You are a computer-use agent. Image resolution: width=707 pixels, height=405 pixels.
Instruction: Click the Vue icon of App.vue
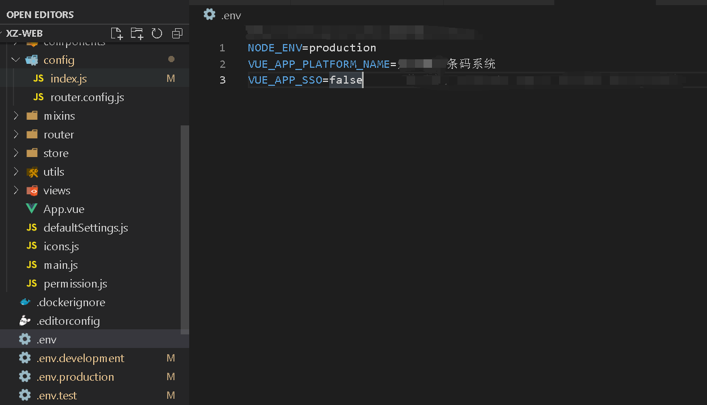(32, 209)
